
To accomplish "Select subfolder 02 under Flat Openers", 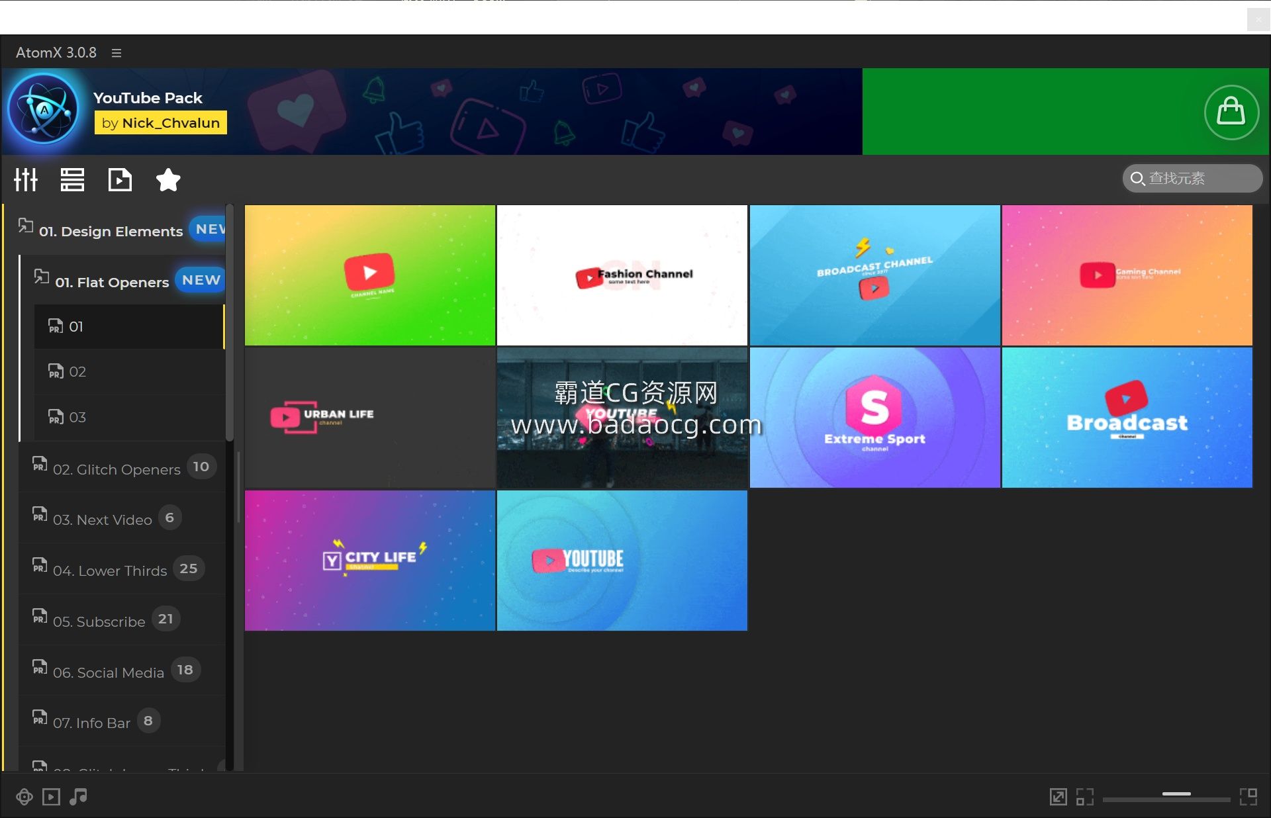I will tap(129, 372).
